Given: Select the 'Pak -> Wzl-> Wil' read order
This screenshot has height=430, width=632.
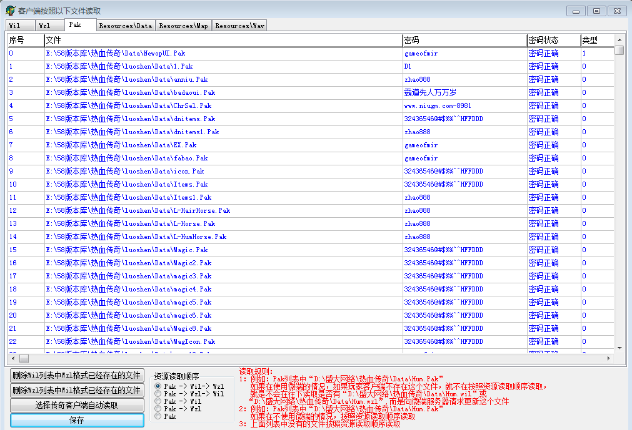Looking at the screenshot, I should (158, 394).
